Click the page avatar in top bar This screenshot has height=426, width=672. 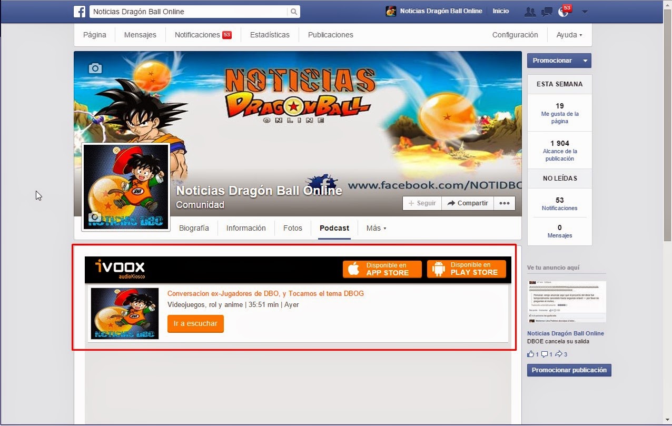[391, 11]
